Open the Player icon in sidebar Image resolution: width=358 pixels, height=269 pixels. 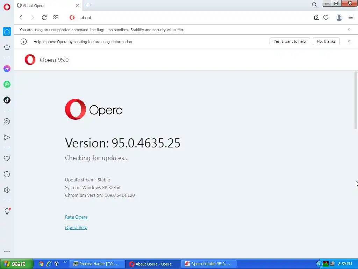coord(7,122)
